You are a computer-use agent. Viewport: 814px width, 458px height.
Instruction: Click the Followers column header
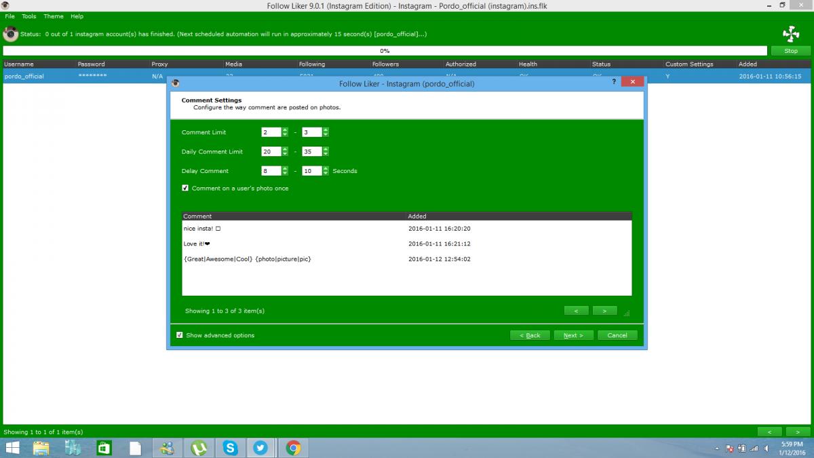click(406, 64)
